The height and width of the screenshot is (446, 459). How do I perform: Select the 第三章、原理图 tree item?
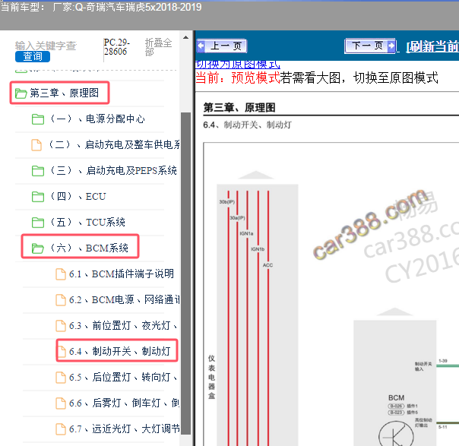coord(64,93)
